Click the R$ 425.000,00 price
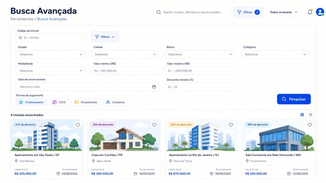 click(25, 174)
